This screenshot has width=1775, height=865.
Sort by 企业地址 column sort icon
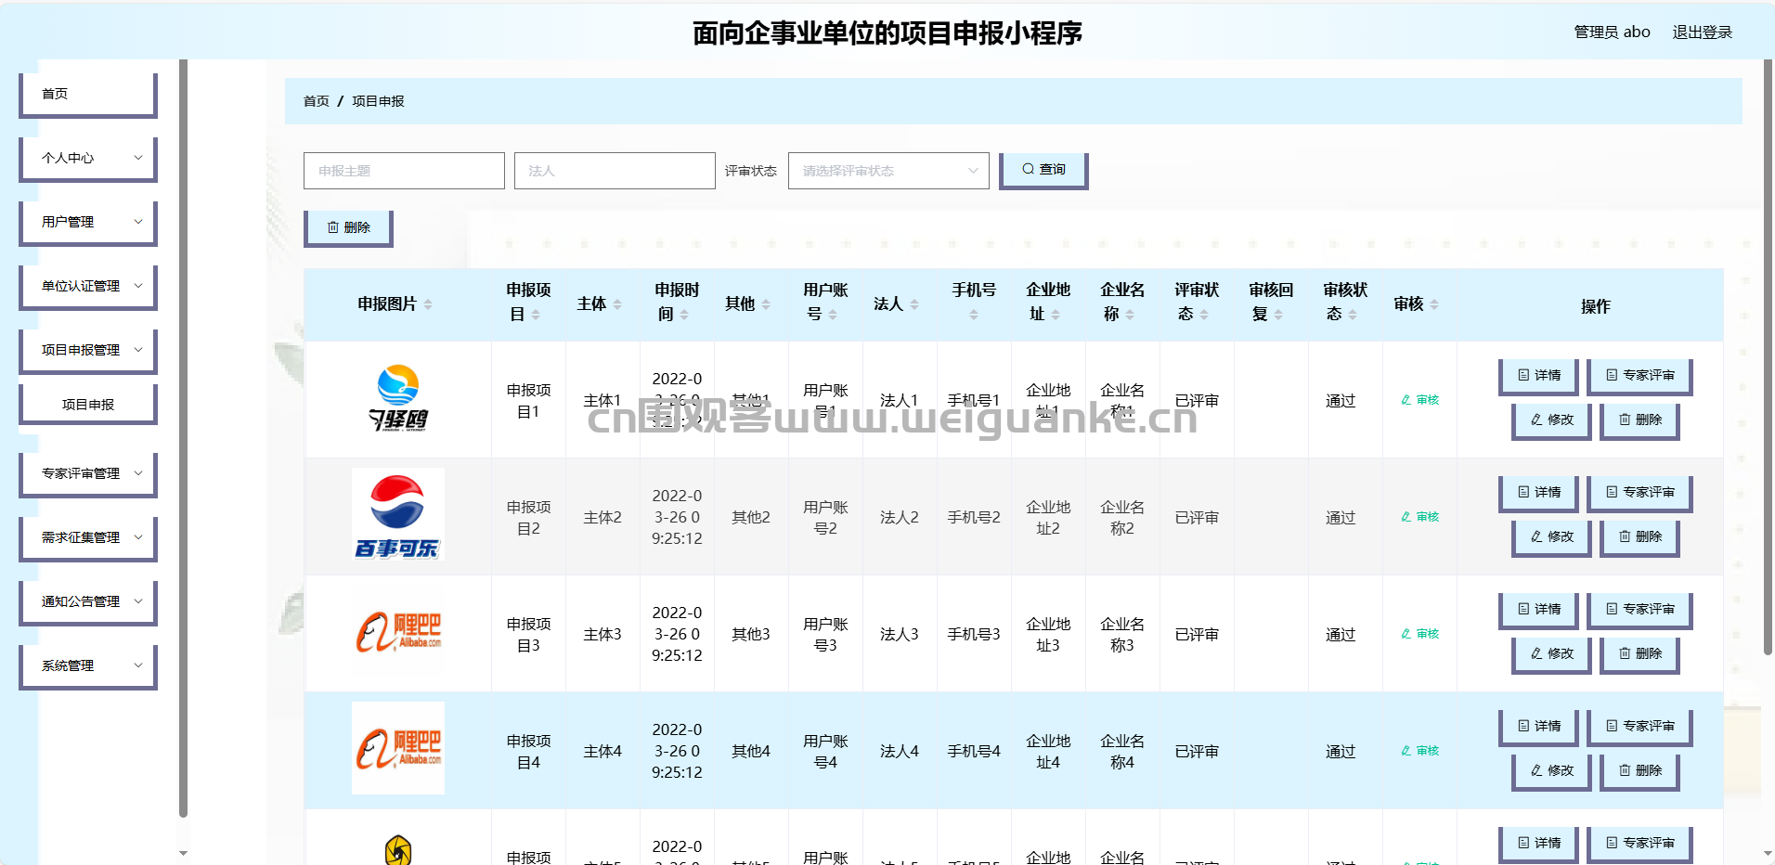pyautogui.click(x=1056, y=315)
